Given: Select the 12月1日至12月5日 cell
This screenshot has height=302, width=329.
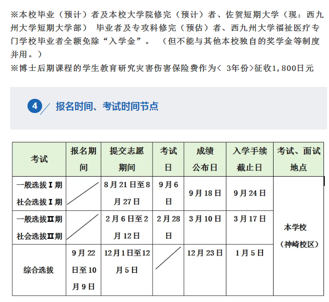Looking at the screenshot, I should point(127,261).
